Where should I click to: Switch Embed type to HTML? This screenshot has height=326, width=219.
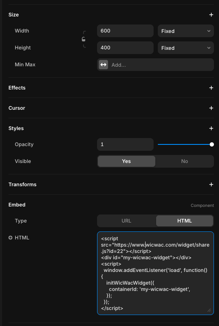pos(184,221)
